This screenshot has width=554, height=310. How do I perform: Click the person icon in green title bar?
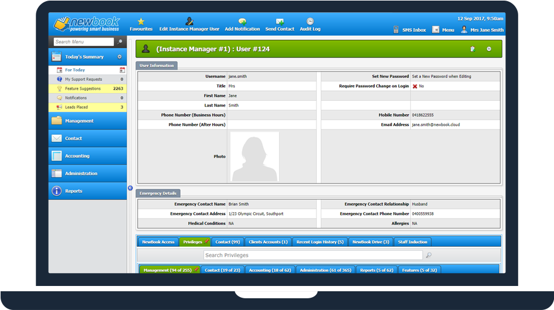tap(145, 49)
